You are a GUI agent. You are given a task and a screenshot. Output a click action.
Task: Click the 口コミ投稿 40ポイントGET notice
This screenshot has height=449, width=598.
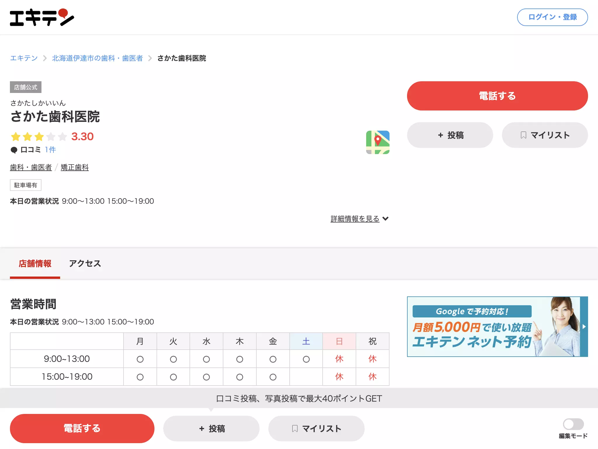click(299, 398)
